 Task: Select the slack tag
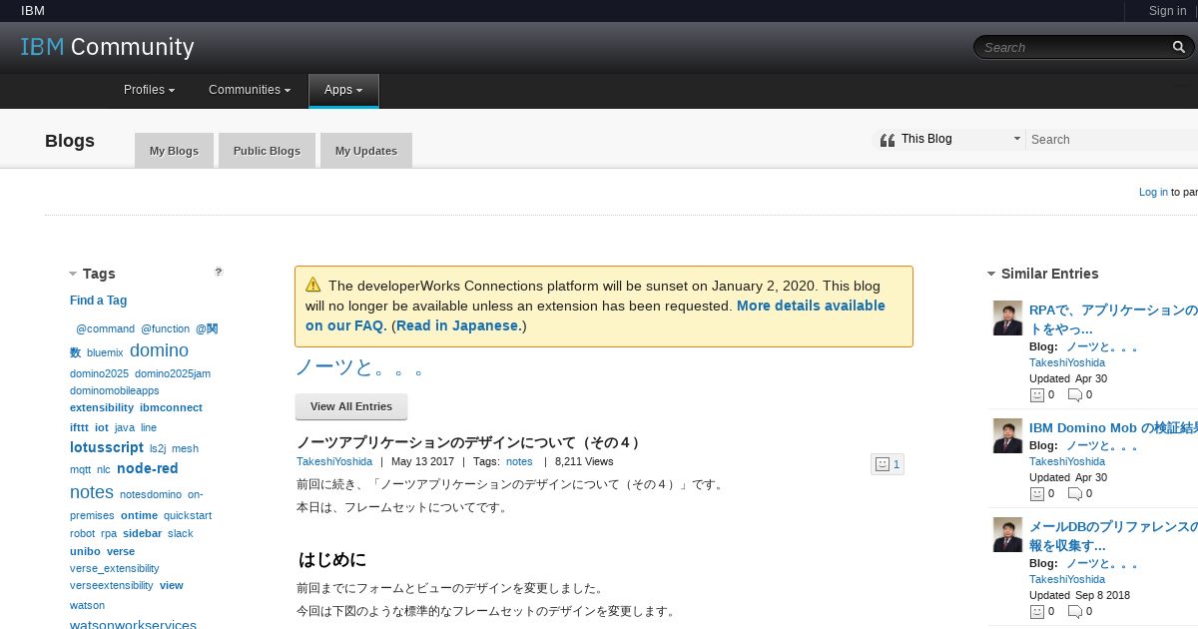pyautogui.click(x=181, y=533)
